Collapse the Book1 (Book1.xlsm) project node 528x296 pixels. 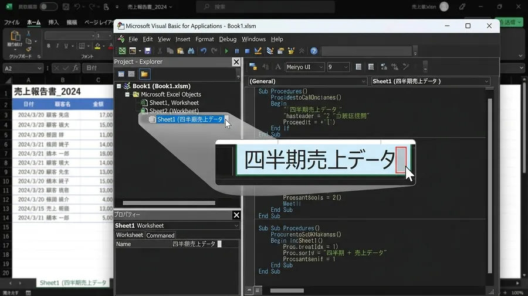point(119,86)
